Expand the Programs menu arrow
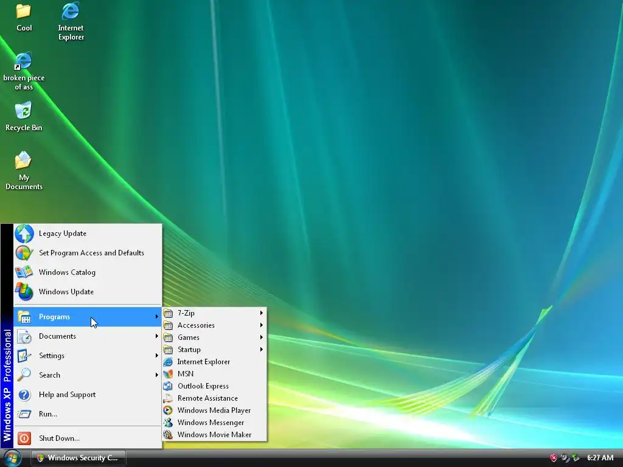 click(157, 316)
